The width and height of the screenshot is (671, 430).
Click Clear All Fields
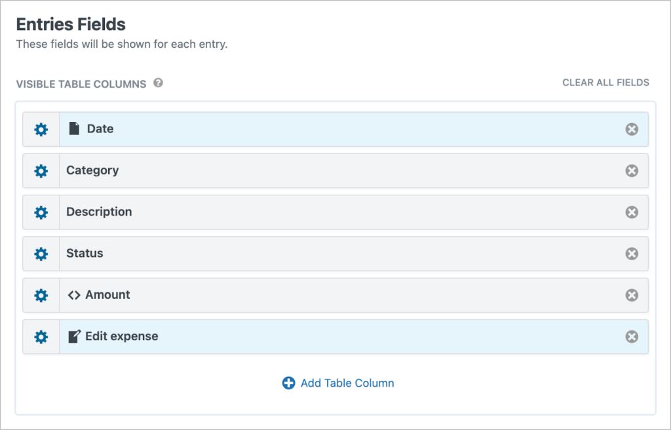pos(605,83)
